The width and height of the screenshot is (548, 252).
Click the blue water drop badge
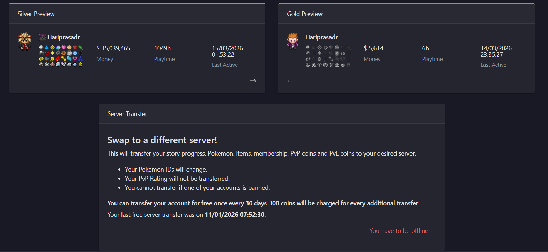47,47
